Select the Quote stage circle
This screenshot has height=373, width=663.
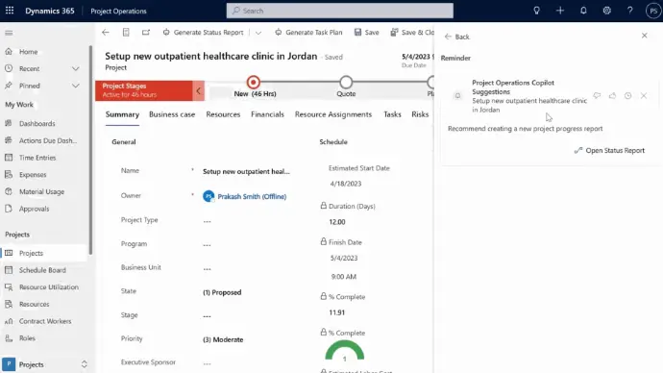point(346,82)
